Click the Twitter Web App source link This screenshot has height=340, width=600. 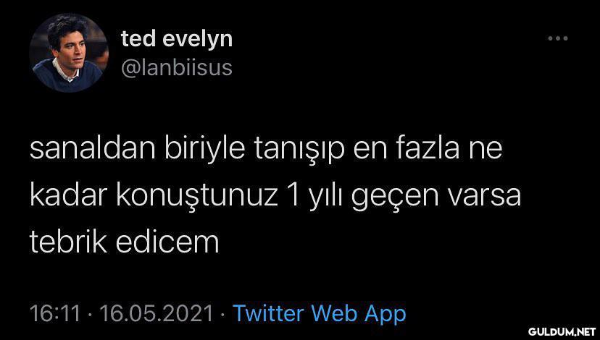[x=319, y=314]
